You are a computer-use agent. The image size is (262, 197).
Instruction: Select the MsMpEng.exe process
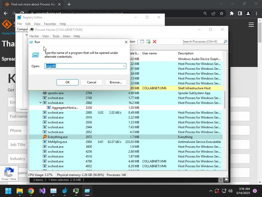126,142
